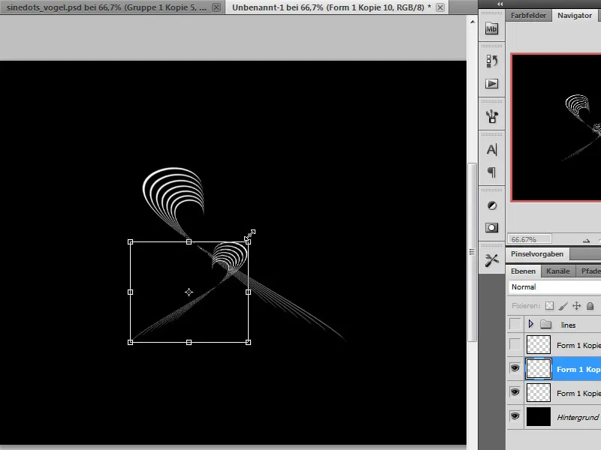Screen dimensions: 601x450
Task: Click the Navigator zoom field 66.67%
Action: [x=530, y=239]
